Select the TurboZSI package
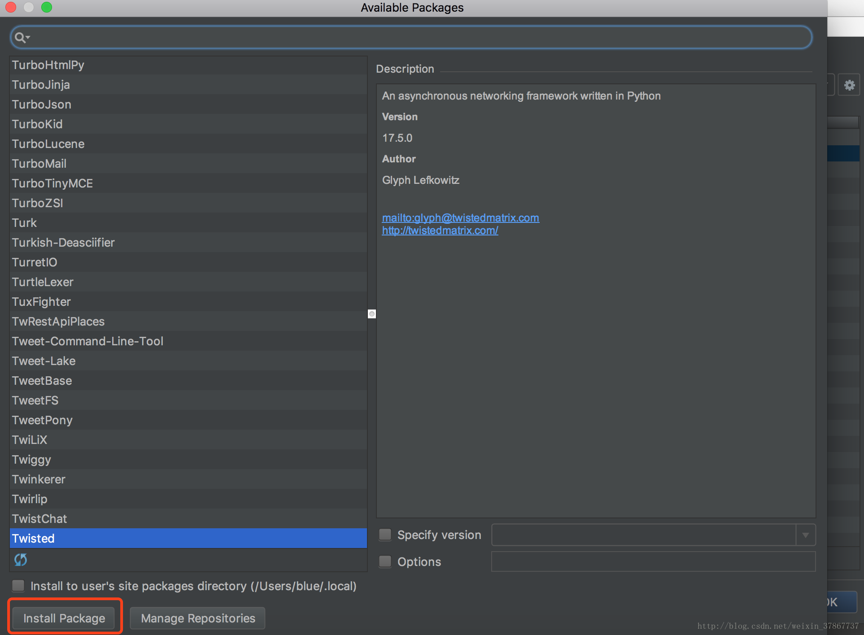 tap(188, 203)
